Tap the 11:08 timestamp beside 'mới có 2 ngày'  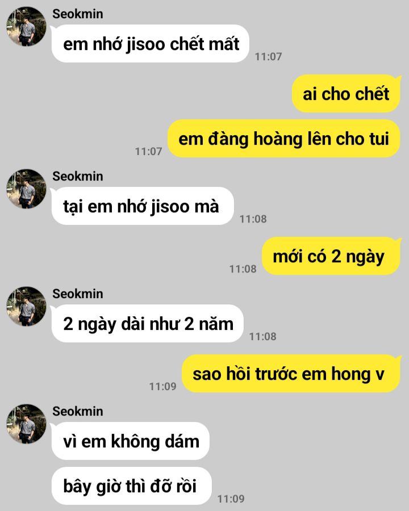tap(243, 269)
